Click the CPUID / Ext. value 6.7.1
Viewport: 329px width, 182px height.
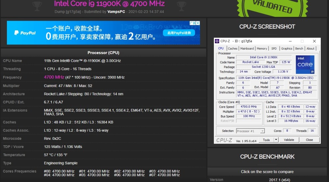pos(53,102)
